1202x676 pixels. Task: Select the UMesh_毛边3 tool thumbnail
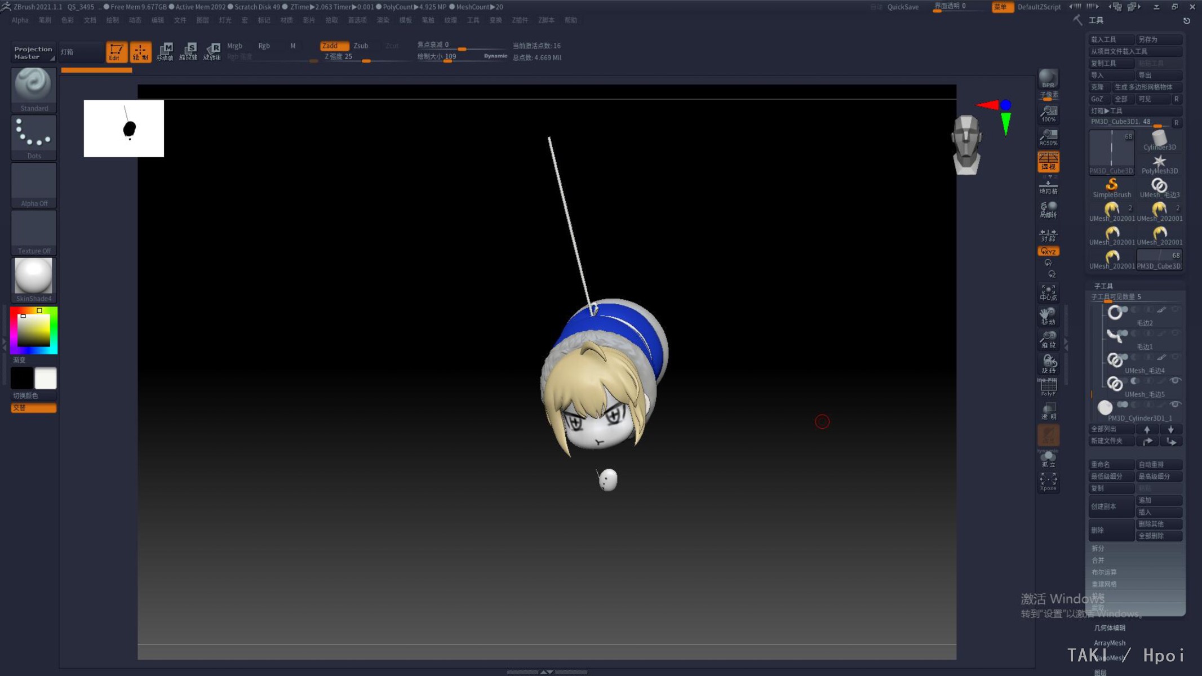point(1159,188)
